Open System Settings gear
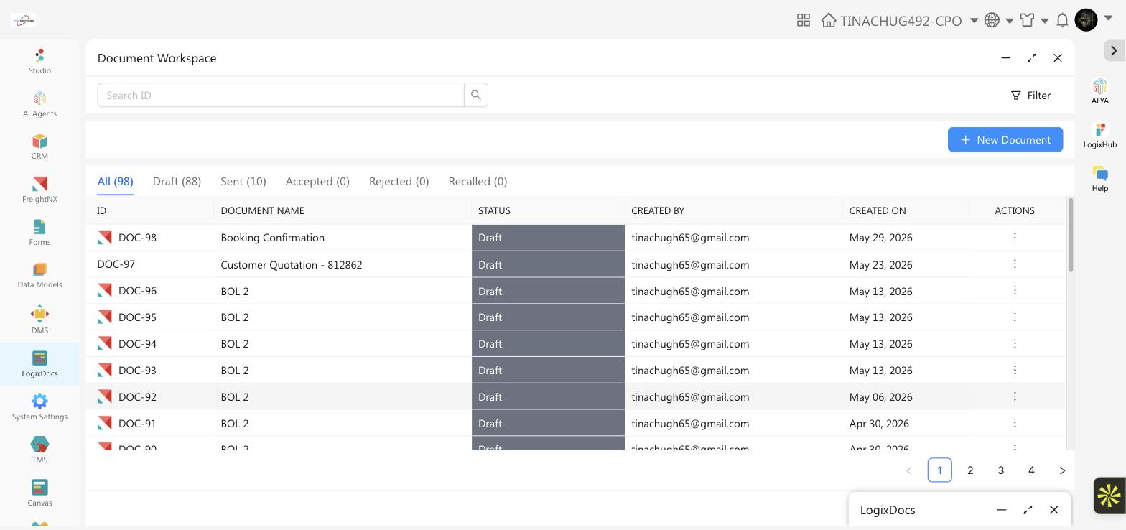1126x530 pixels. 39,406
